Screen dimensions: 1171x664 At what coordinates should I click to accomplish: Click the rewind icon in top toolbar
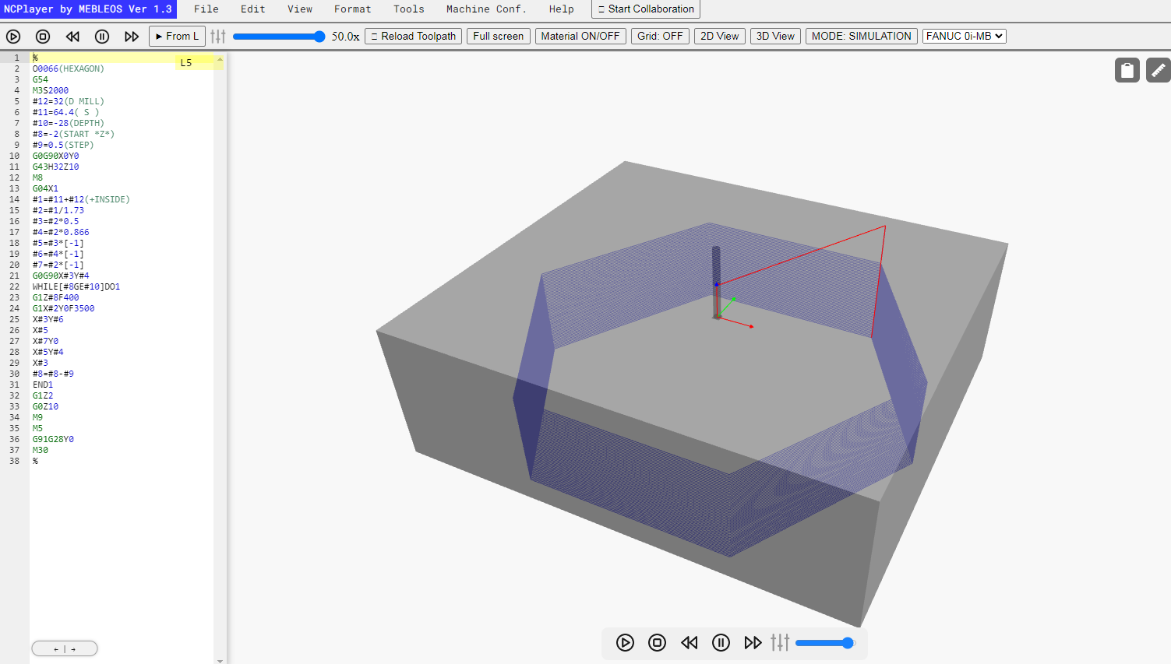pyautogui.click(x=72, y=37)
